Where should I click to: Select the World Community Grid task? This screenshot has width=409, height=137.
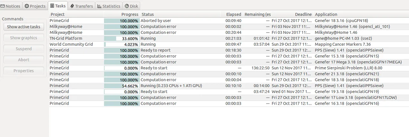pos(229,44)
